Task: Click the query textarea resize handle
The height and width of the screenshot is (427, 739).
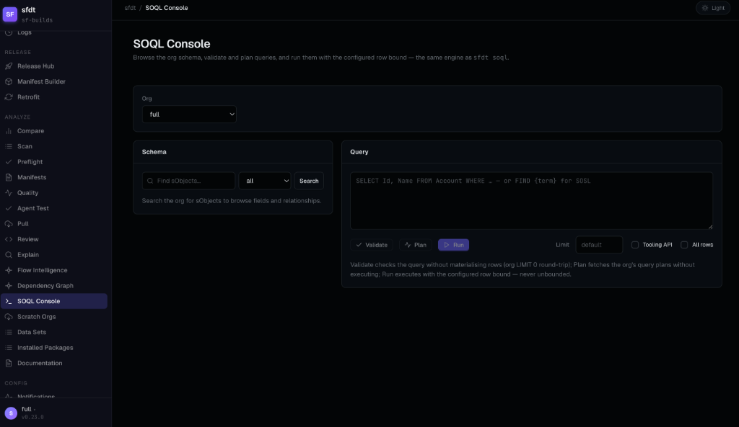Action: [x=710, y=227]
